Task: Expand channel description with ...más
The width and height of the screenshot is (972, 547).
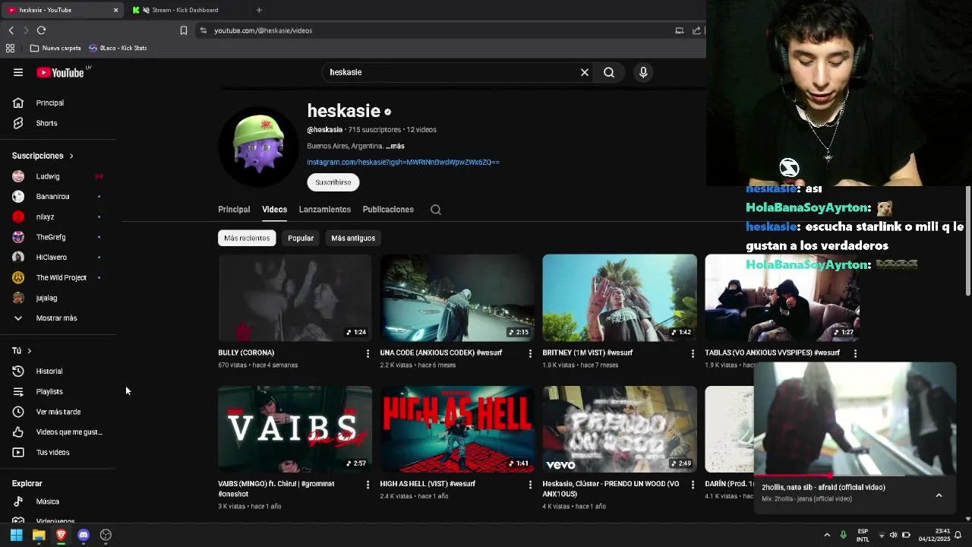Action: click(x=395, y=146)
